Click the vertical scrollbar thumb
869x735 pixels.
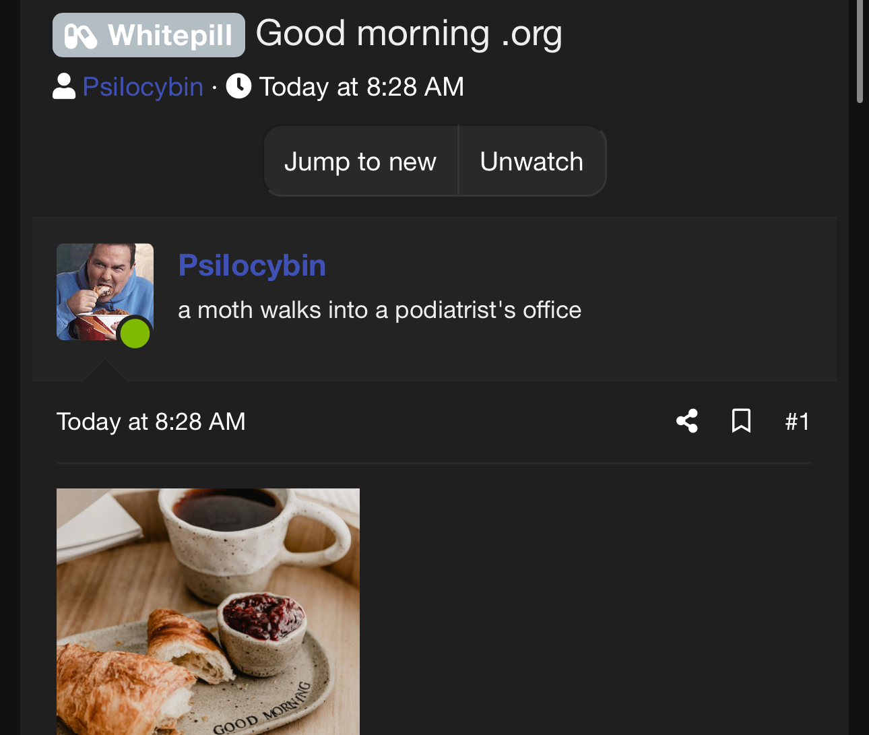point(860,51)
